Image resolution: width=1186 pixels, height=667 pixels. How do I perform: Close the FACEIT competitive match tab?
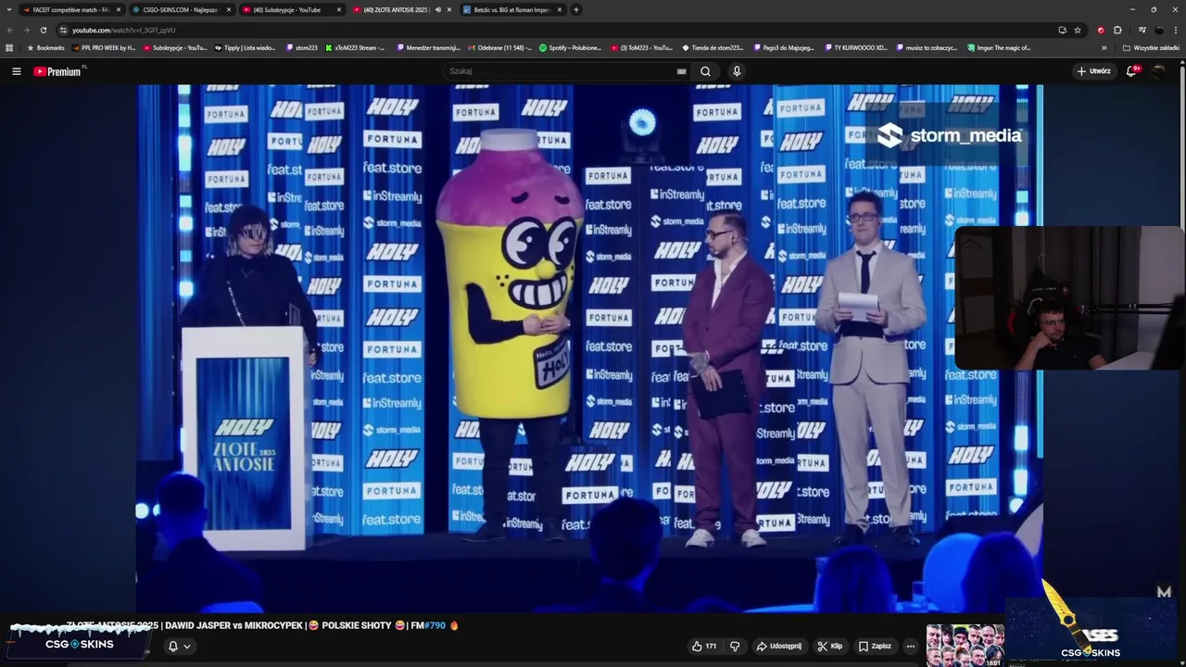119,9
